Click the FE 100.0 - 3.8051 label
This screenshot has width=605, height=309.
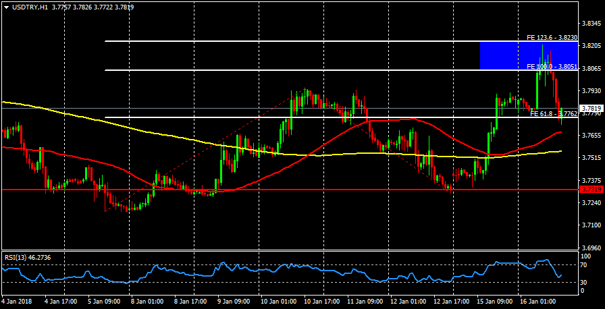click(551, 67)
